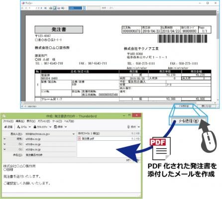Open the zoom percentage combo box arrow

tap(84, 8)
